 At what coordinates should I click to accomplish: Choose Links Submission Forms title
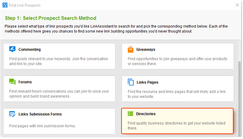40,114
